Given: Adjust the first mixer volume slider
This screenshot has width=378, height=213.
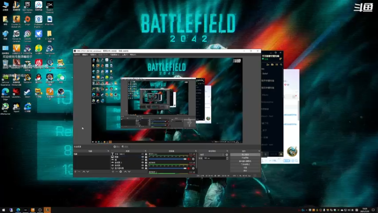Looking at the screenshot, I should coord(168,159).
